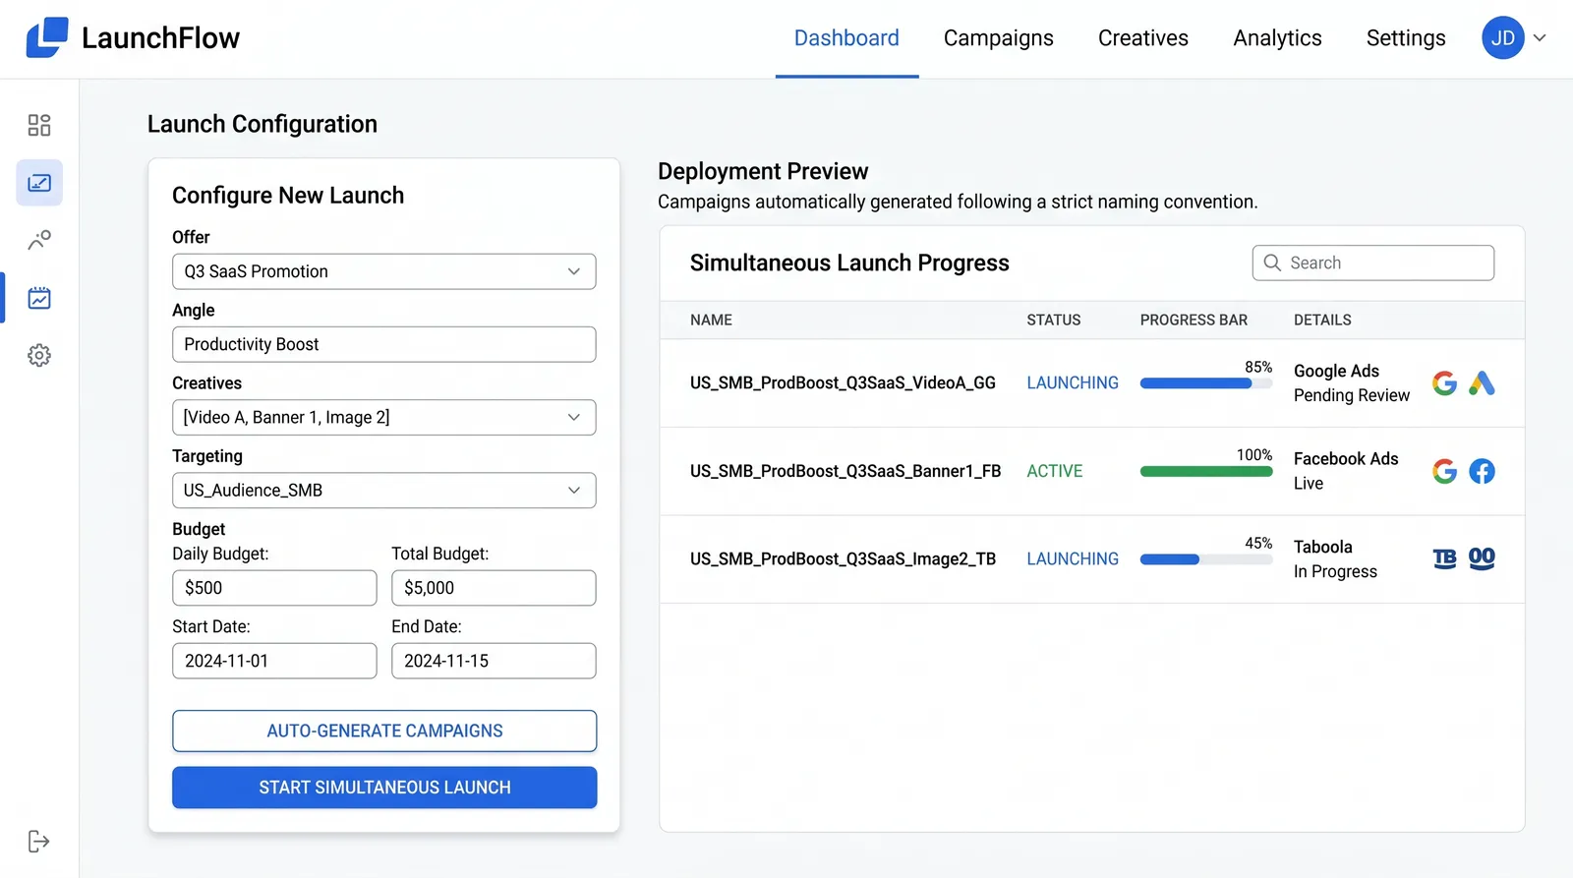This screenshot has width=1573, height=878.
Task: Open the Creatives dropdown
Action: click(384, 417)
